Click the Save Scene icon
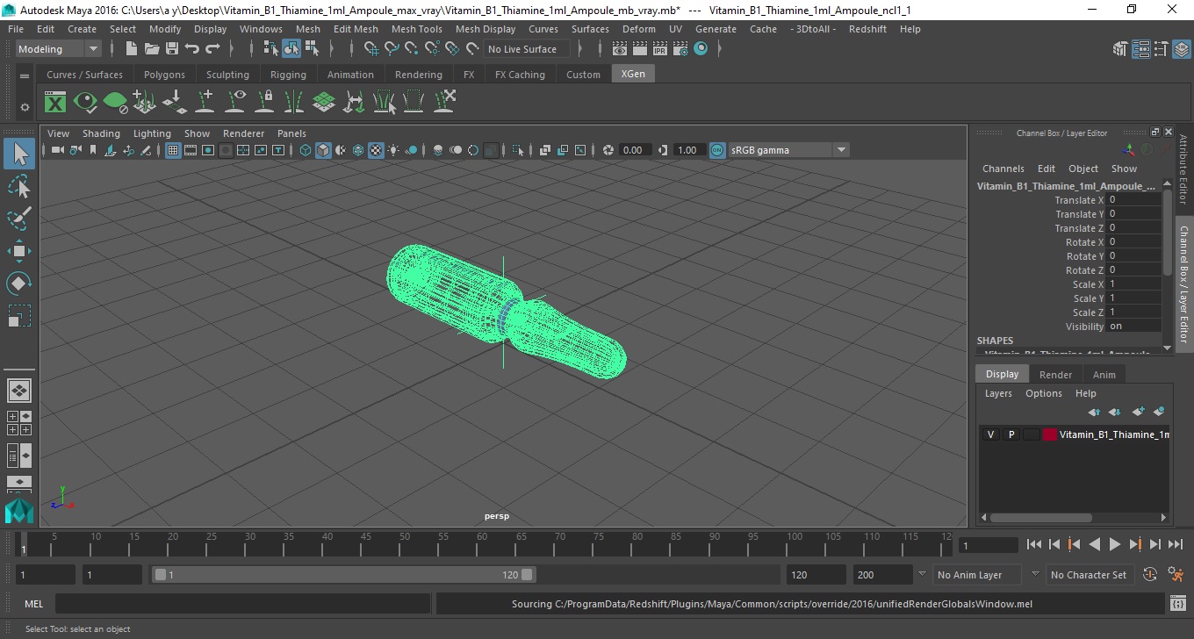 coord(172,49)
